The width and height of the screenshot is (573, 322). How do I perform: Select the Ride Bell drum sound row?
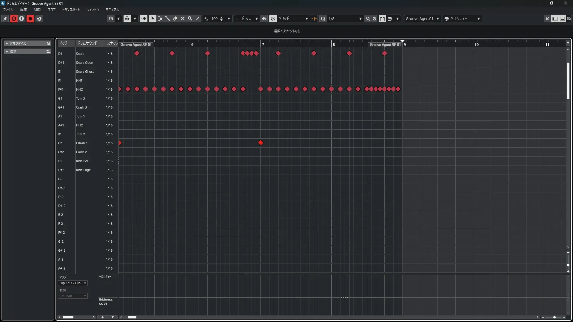[82, 161]
